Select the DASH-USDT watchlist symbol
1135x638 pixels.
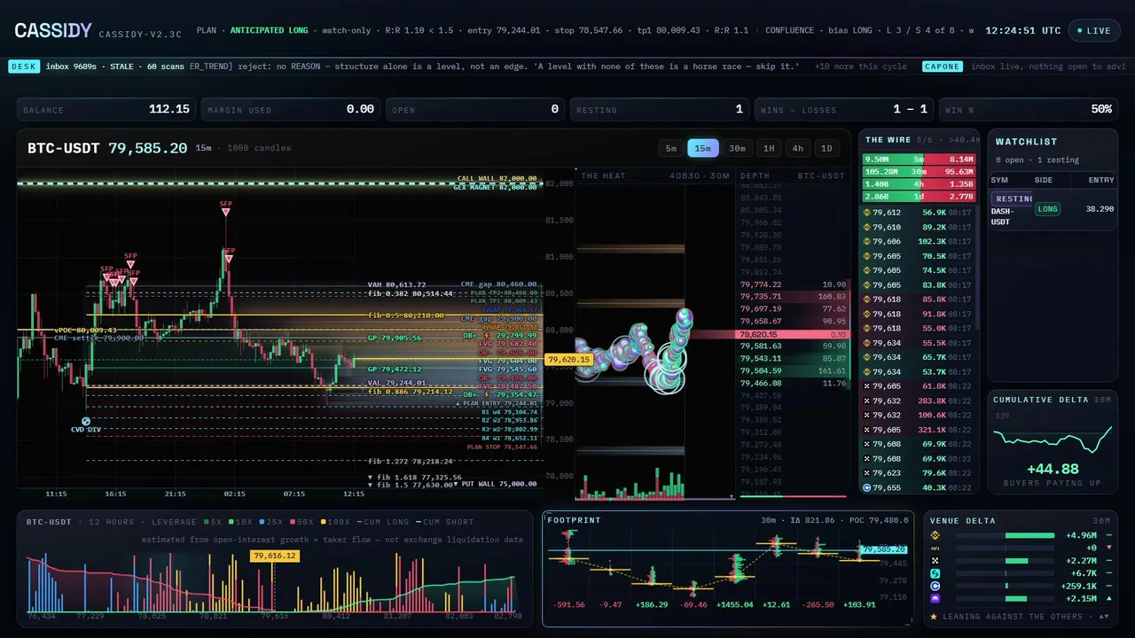click(1002, 216)
